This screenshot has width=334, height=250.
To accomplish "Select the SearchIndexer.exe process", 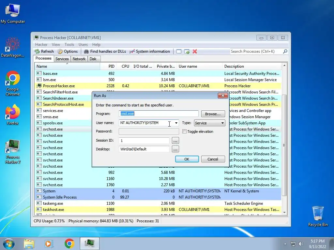I will 58,98.
